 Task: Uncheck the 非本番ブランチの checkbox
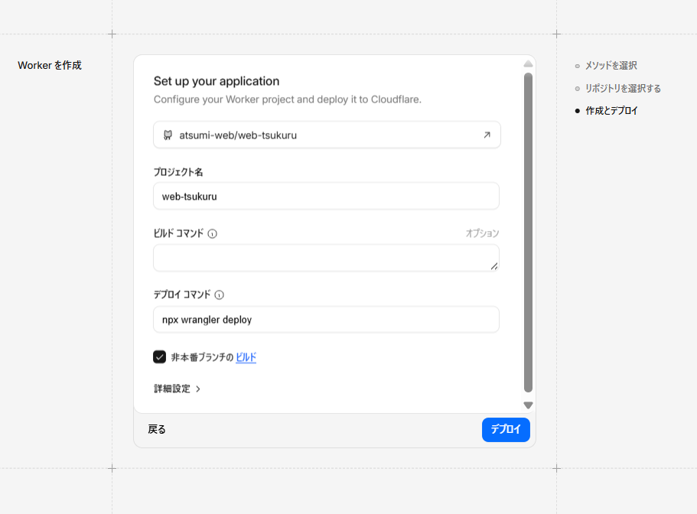160,357
